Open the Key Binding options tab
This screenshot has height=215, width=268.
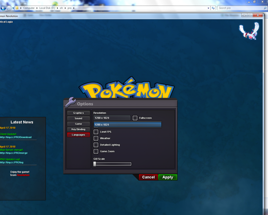(78, 129)
